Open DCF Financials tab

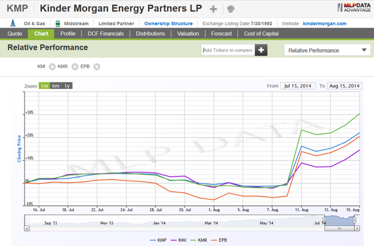(x=106, y=34)
